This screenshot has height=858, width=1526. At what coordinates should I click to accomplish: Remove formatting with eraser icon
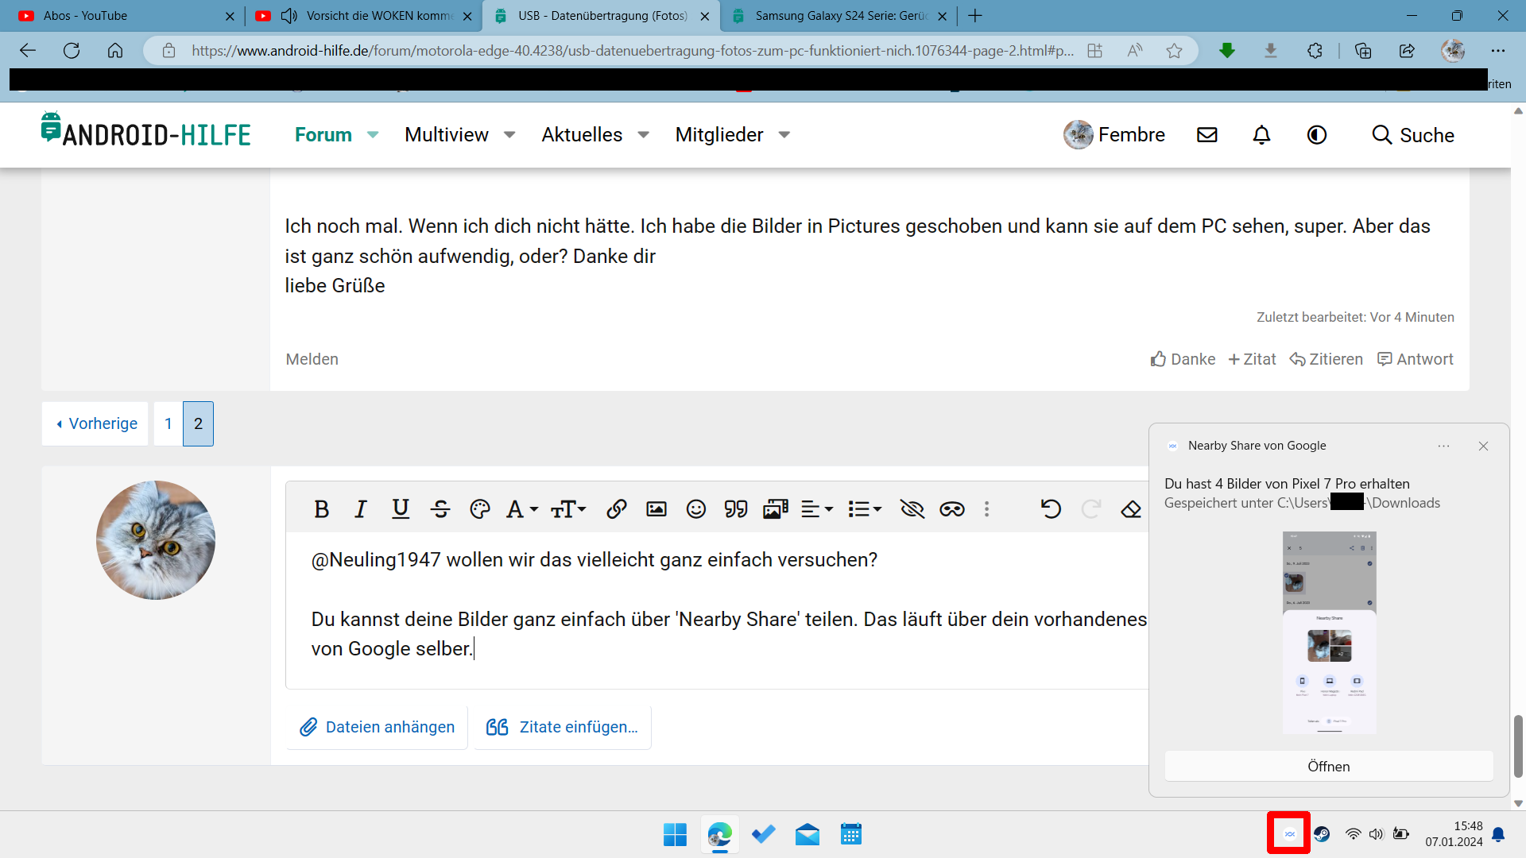pyautogui.click(x=1131, y=509)
